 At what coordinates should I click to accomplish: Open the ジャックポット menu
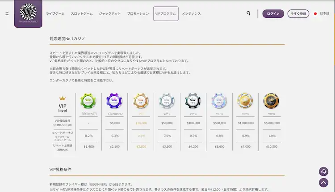pyautogui.click(x=110, y=13)
